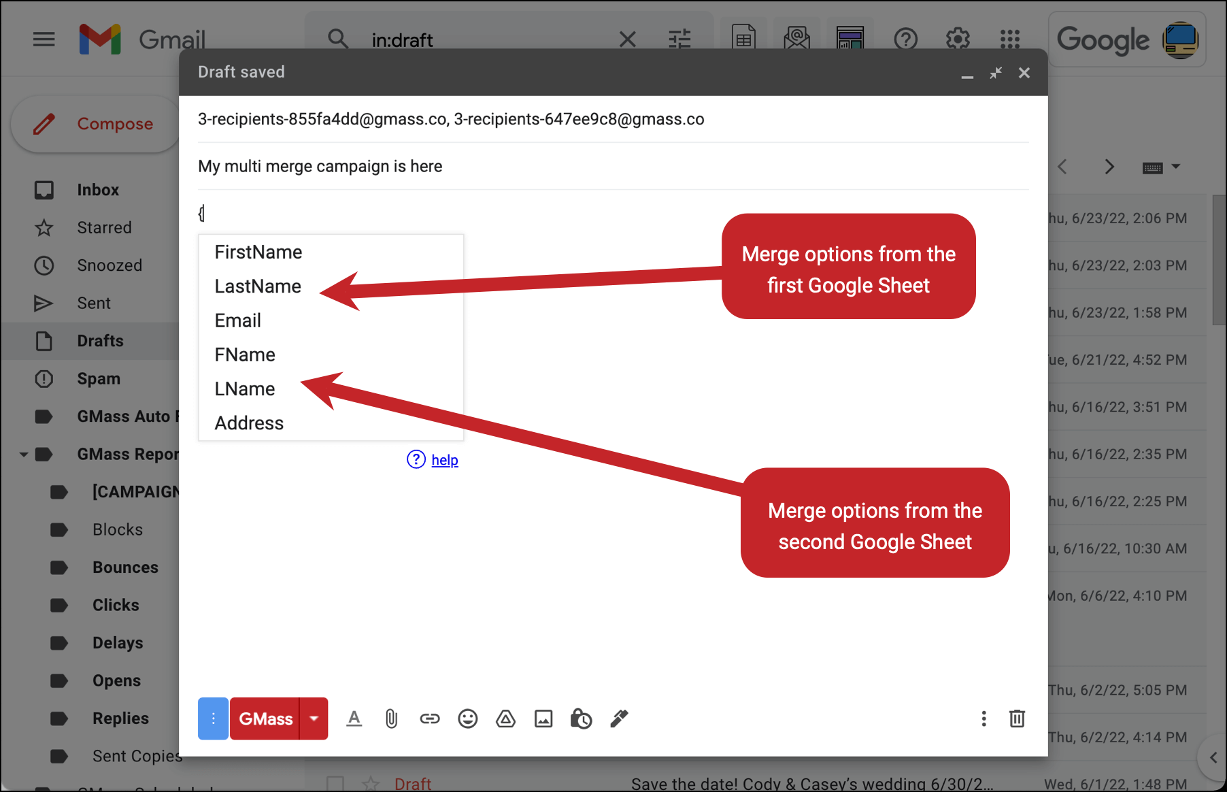
Task: Insert signature with pen icon
Action: [x=619, y=719]
